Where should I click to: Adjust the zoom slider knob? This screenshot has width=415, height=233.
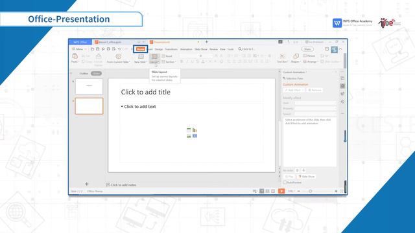[311, 191]
